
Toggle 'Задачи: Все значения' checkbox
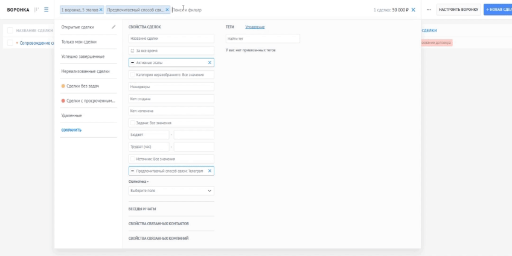tap(132, 123)
